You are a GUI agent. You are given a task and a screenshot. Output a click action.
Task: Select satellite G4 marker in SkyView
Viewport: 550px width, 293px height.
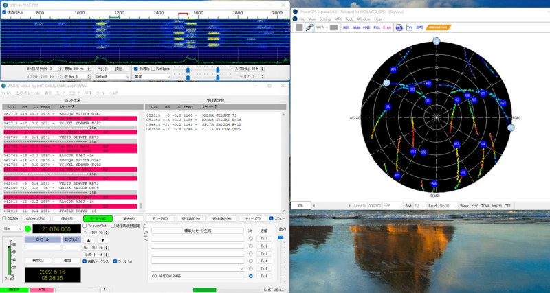tap(483, 144)
